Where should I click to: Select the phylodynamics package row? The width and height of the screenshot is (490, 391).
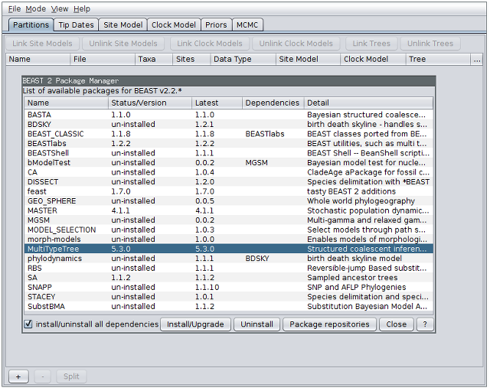click(229, 259)
